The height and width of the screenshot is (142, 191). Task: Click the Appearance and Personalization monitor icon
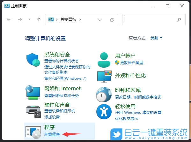point(104,77)
